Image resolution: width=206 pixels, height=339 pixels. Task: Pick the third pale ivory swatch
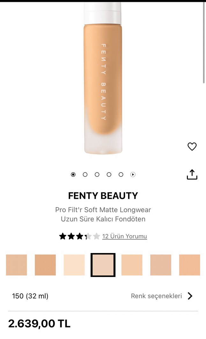pyautogui.click(x=74, y=265)
